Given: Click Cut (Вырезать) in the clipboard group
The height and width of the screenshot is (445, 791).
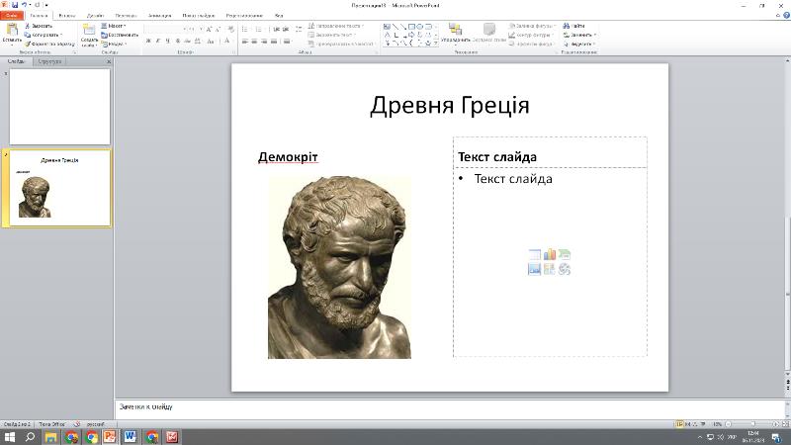Looking at the screenshot, I should [x=39, y=26].
